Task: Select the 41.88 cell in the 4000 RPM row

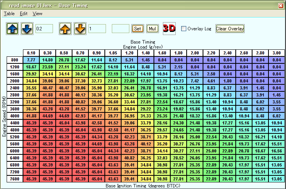Action: pos(31,116)
